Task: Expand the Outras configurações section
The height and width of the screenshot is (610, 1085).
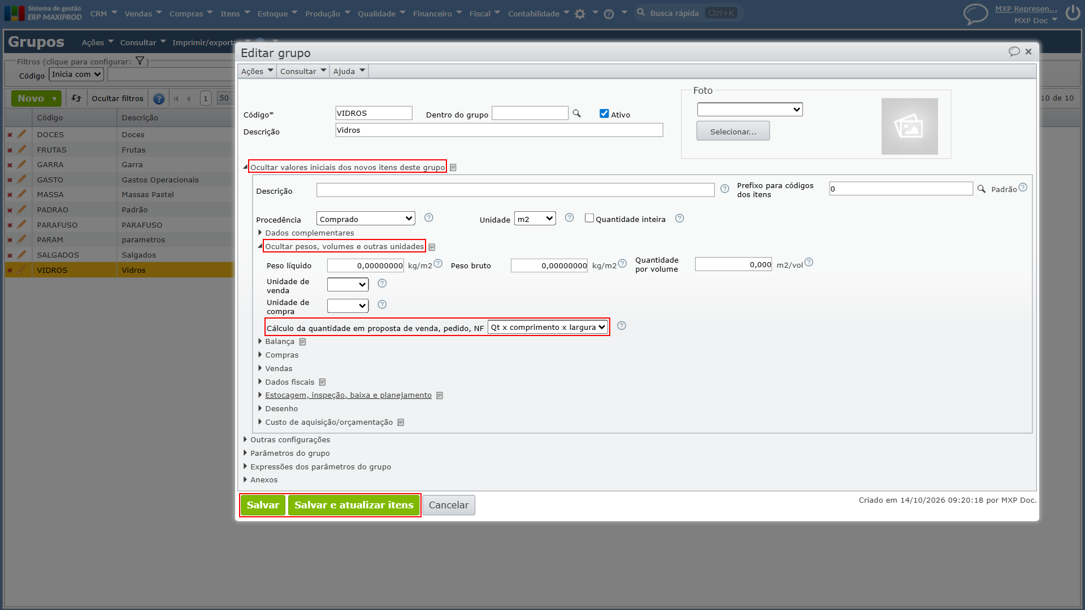Action: [290, 439]
